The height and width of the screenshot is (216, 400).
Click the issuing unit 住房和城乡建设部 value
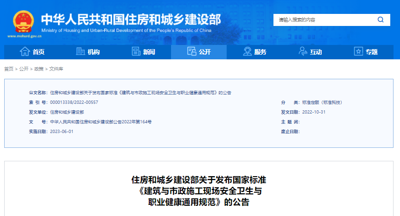coord(67,112)
